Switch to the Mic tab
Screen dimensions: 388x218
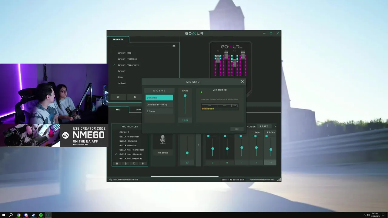(118, 110)
